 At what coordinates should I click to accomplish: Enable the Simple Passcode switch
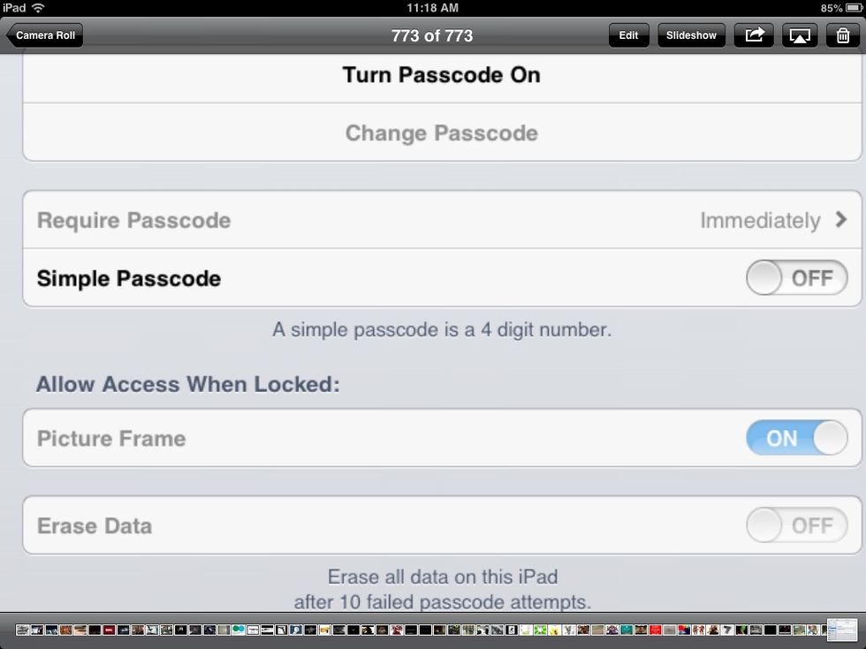[x=796, y=277]
